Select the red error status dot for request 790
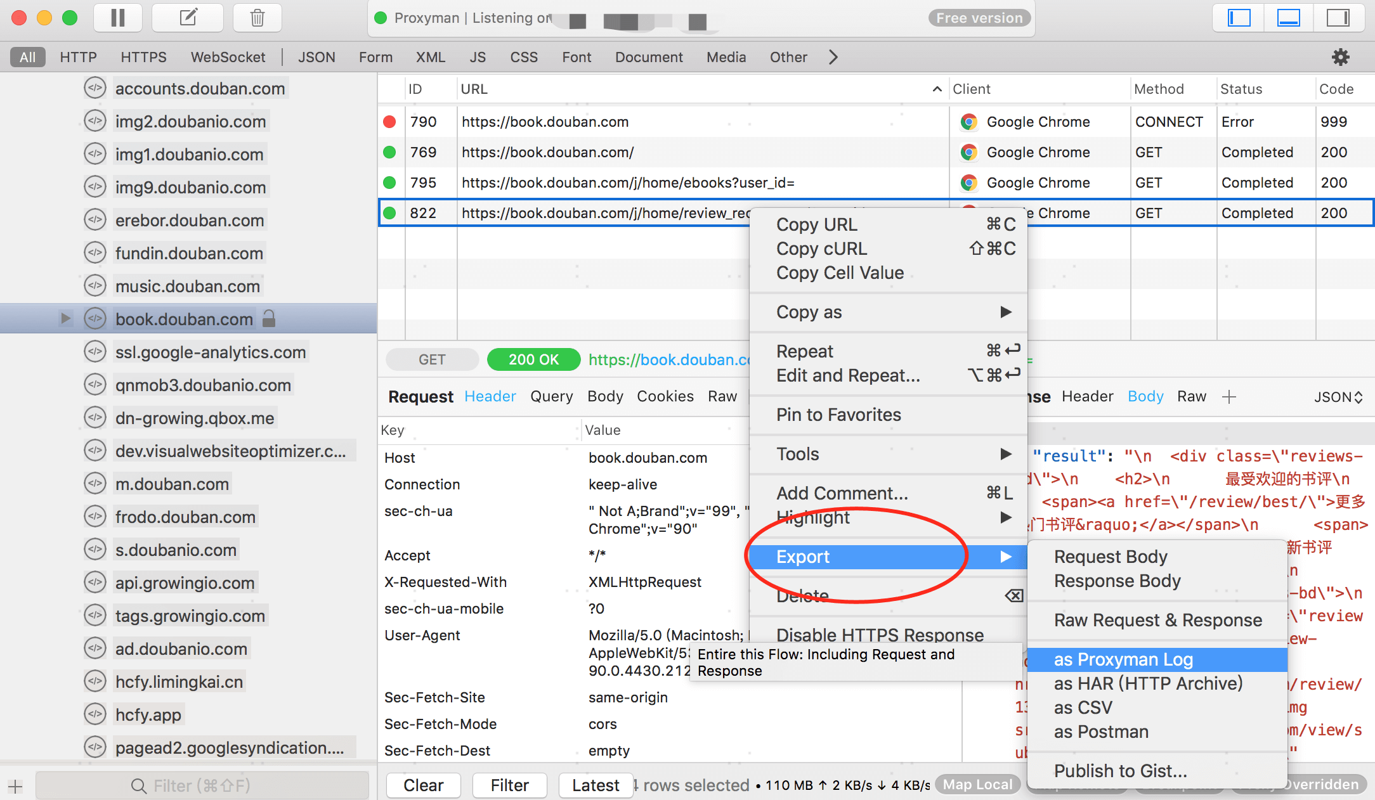This screenshot has height=800, width=1375. (390, 122)
